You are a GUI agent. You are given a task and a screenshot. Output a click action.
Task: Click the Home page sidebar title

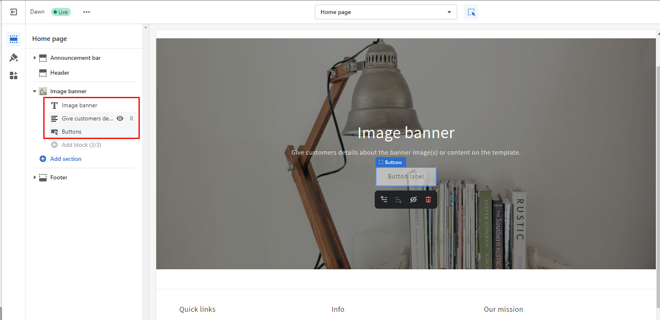(x=49, y=39)
